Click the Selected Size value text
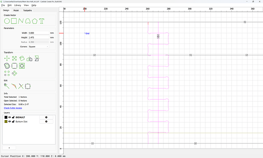The width and height of the screenshot is (263, 158). point(24,104)
